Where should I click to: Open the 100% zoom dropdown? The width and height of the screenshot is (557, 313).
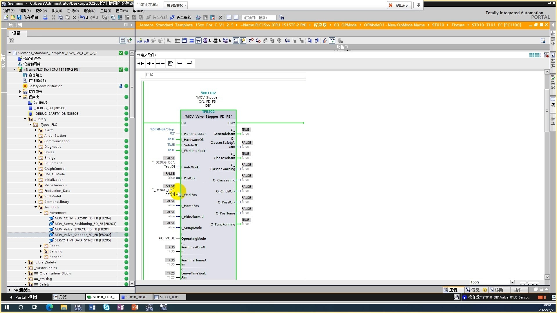pyautogui.click(x=512, y=282)
